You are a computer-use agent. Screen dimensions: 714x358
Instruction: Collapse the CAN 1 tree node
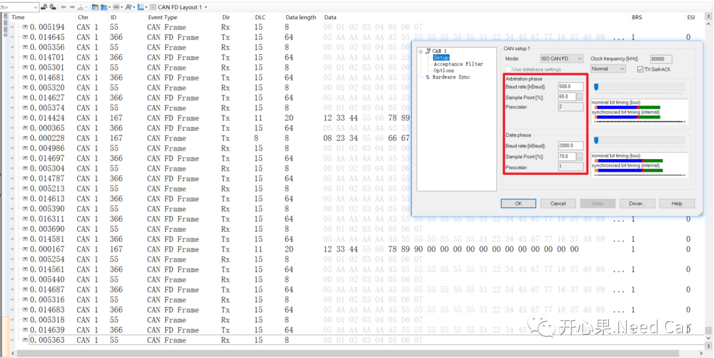[x=420, y=51]
